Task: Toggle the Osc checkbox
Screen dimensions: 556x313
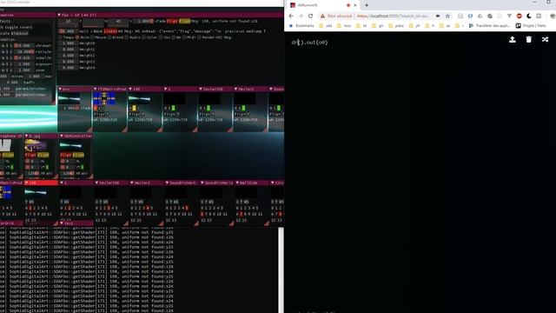Action: click(x=160, y=37)
